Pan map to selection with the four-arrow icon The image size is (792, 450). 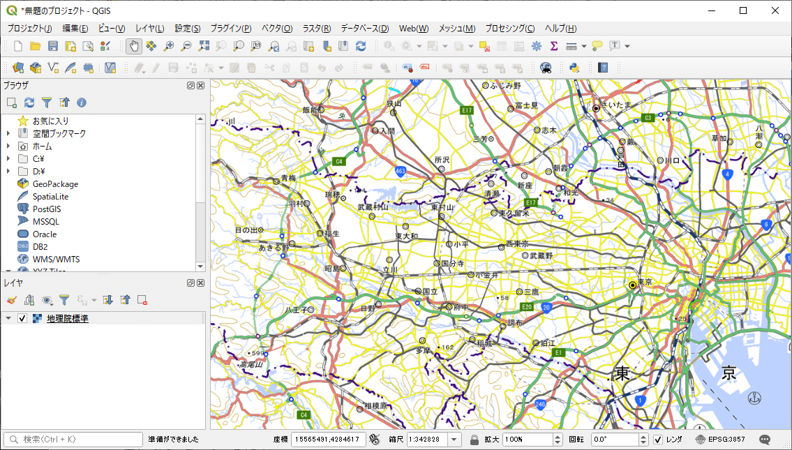click(151, 47)
